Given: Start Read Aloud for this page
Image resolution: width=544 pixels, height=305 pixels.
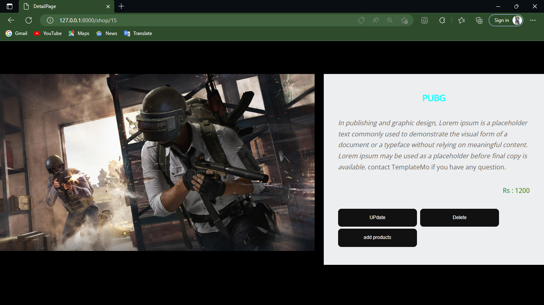Looking at the screenshot, I should tap(375, 20).
